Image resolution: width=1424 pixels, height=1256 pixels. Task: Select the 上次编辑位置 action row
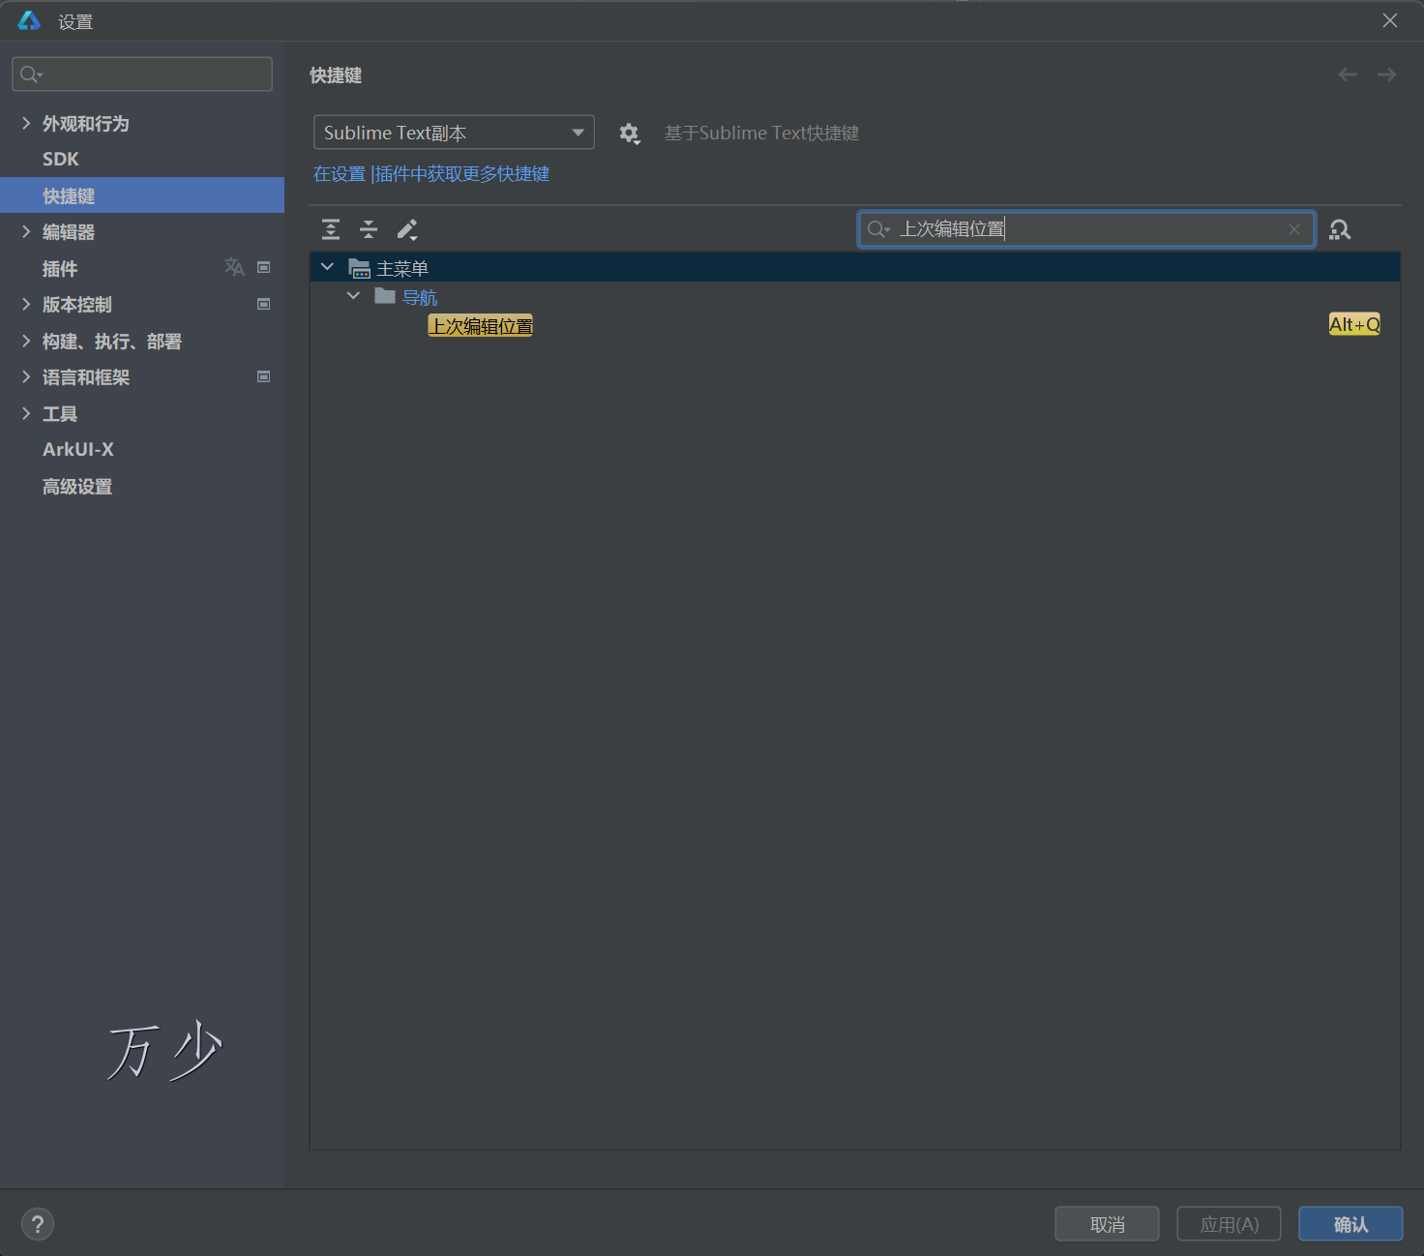click(x=855, y=326)
